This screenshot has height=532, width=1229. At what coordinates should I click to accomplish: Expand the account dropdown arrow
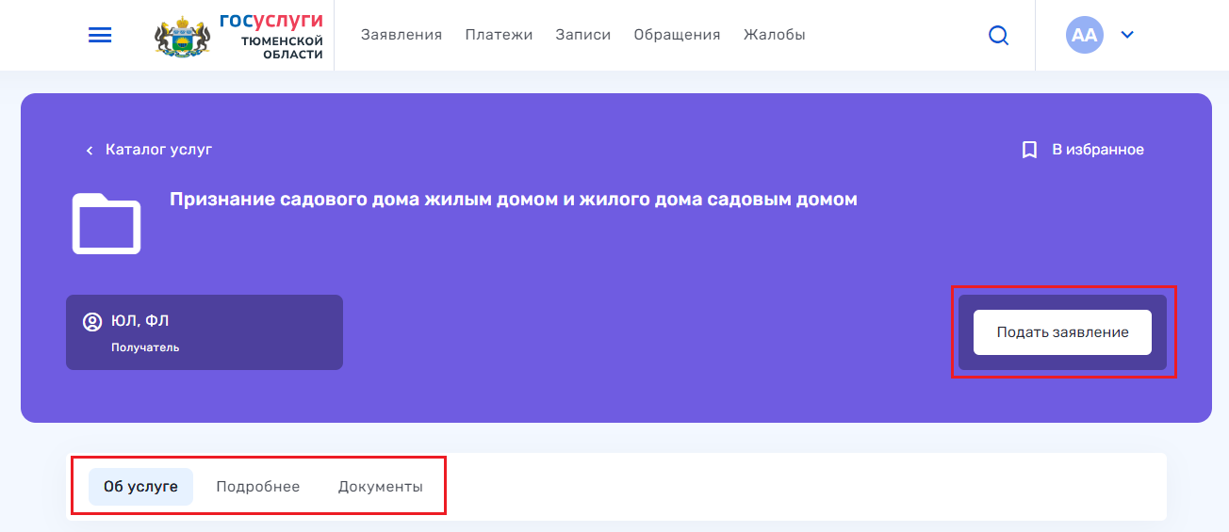coord(1126,35)
